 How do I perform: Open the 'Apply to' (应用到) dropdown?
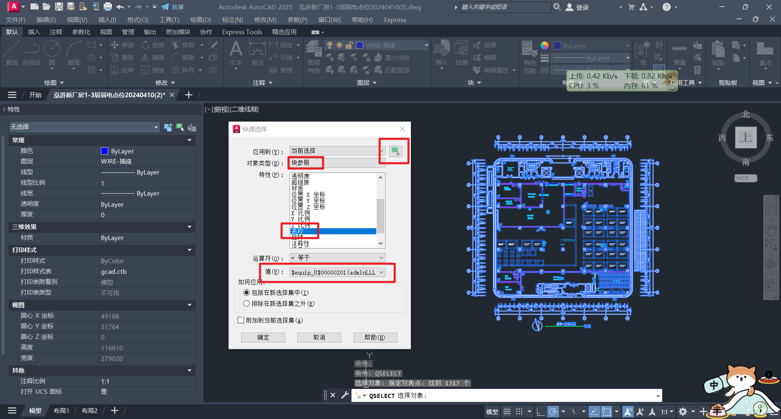pyautogui.click(x=337, y=151)
